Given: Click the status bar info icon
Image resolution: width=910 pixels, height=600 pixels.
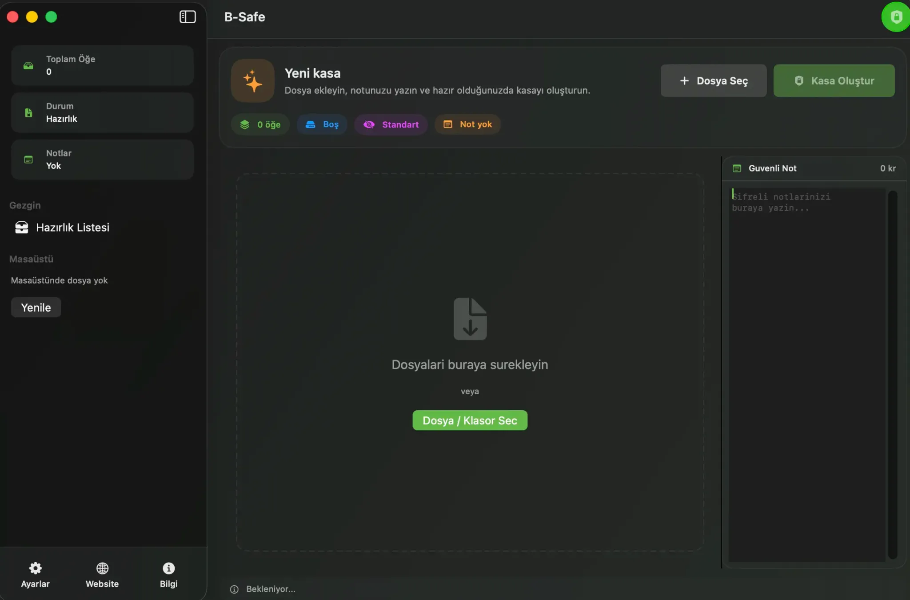Looking at the screenshot, I should click(x=234, y=589).
